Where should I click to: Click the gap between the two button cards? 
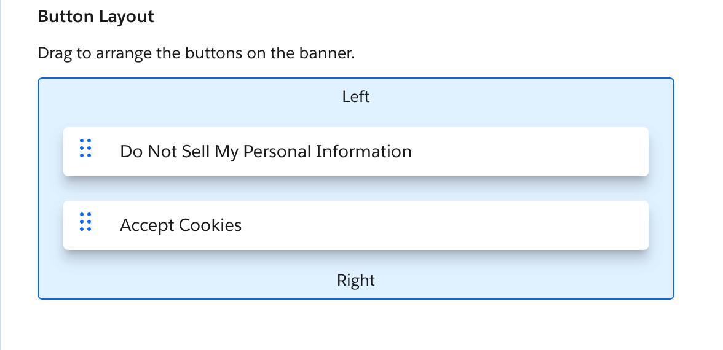coord(355,189)
